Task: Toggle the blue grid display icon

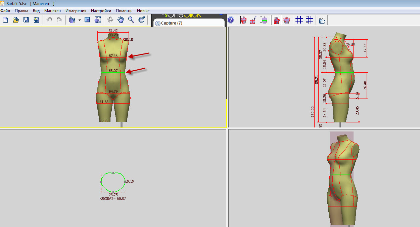Action: coord(299,20)
